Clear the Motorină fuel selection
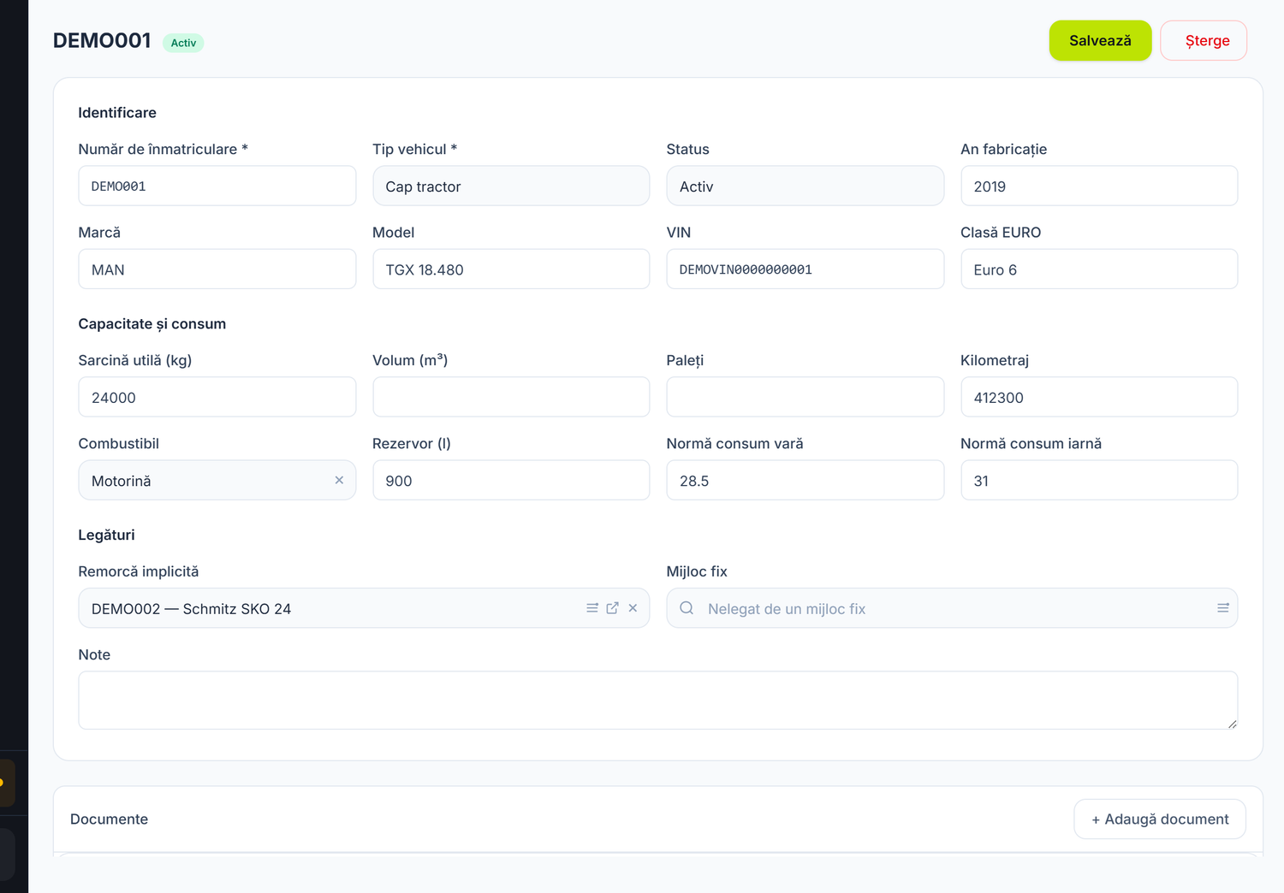 339,481
